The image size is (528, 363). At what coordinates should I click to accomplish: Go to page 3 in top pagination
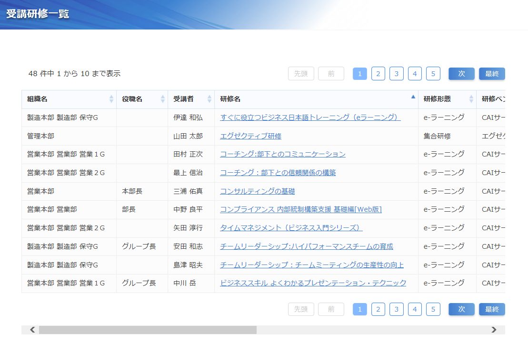point(396,74)
